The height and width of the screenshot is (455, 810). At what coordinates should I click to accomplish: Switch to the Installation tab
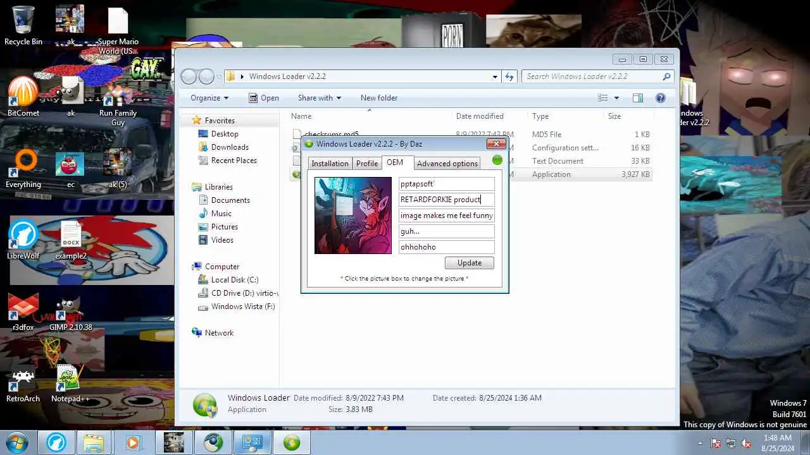click(330, 164)
